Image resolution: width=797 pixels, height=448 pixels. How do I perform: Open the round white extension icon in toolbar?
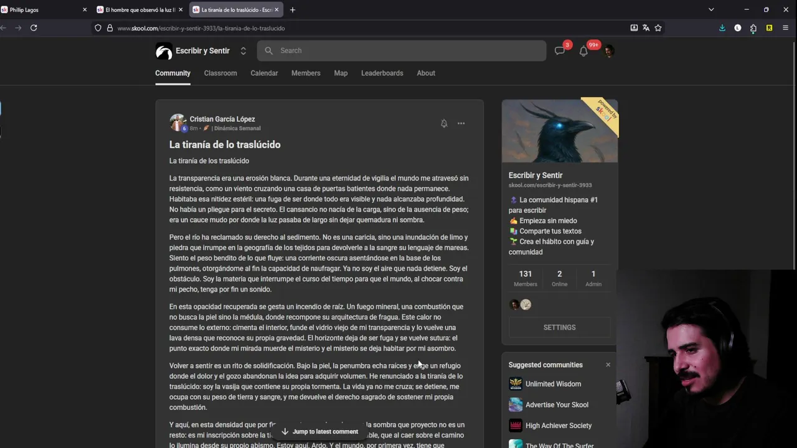click(738, 28)
